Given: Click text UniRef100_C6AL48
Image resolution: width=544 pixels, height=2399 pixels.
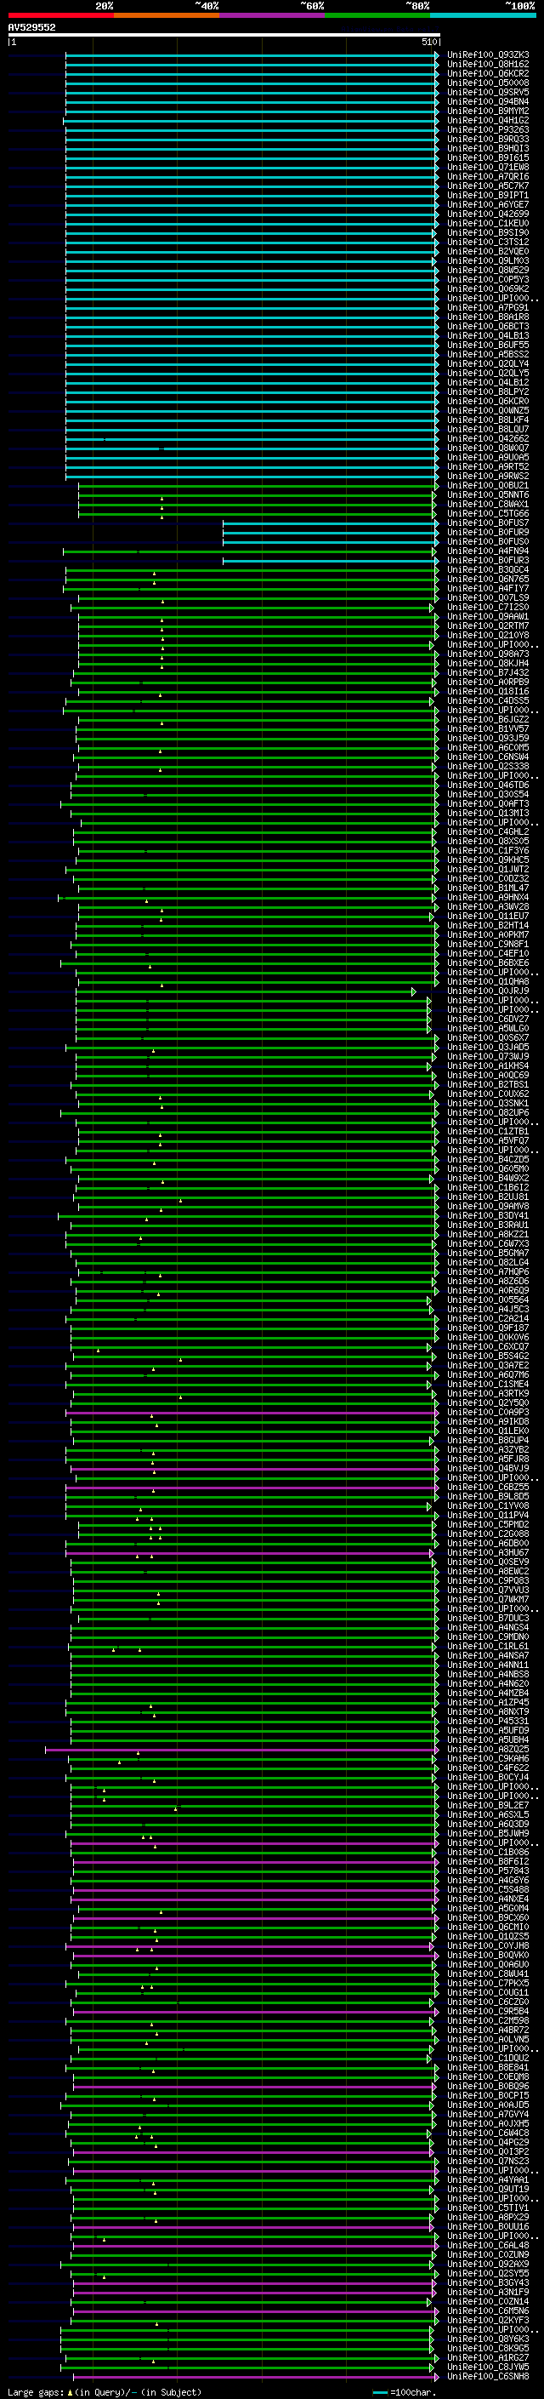Looking at the screenshot, I should click(488, 2244).
